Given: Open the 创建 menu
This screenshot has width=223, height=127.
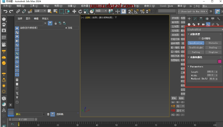Looking at the screenshot, I should tap(72, 6).
